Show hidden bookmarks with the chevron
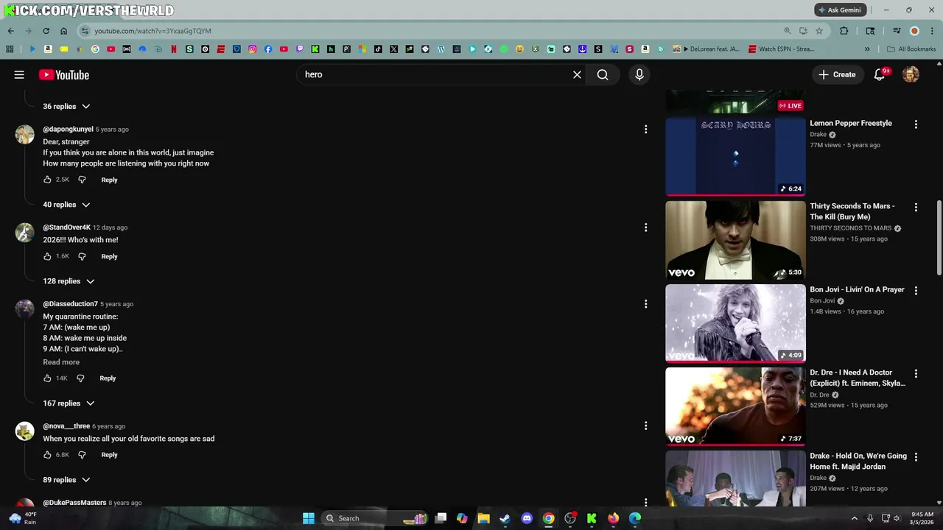The height and width of the screenshot is (530, 943). (x=867, y=49)
